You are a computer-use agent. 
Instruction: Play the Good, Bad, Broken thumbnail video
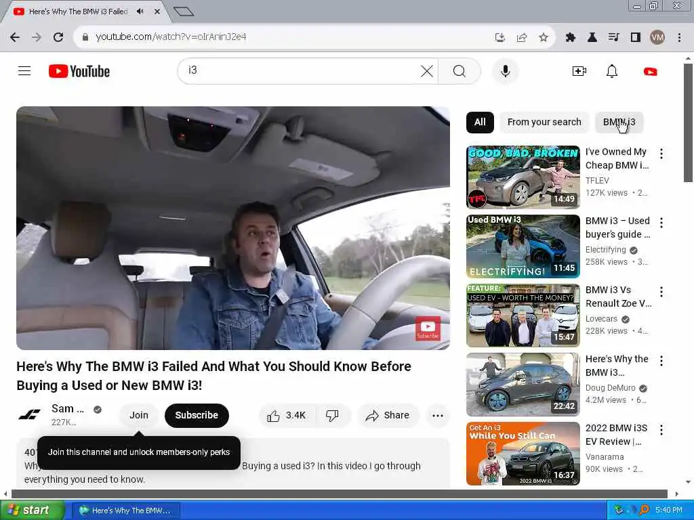click(x=523, y=177)
